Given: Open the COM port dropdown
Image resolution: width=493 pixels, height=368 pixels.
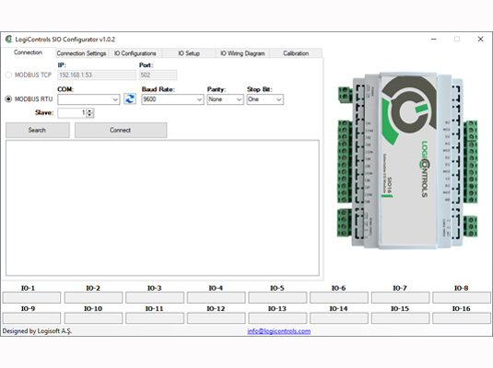Looking at the screenshot, I should click(x=88, y=99).
